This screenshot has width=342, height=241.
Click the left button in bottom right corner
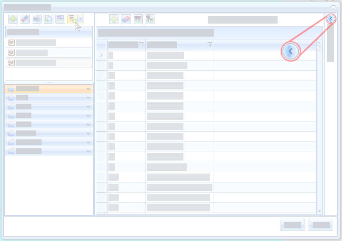[292, 225]
